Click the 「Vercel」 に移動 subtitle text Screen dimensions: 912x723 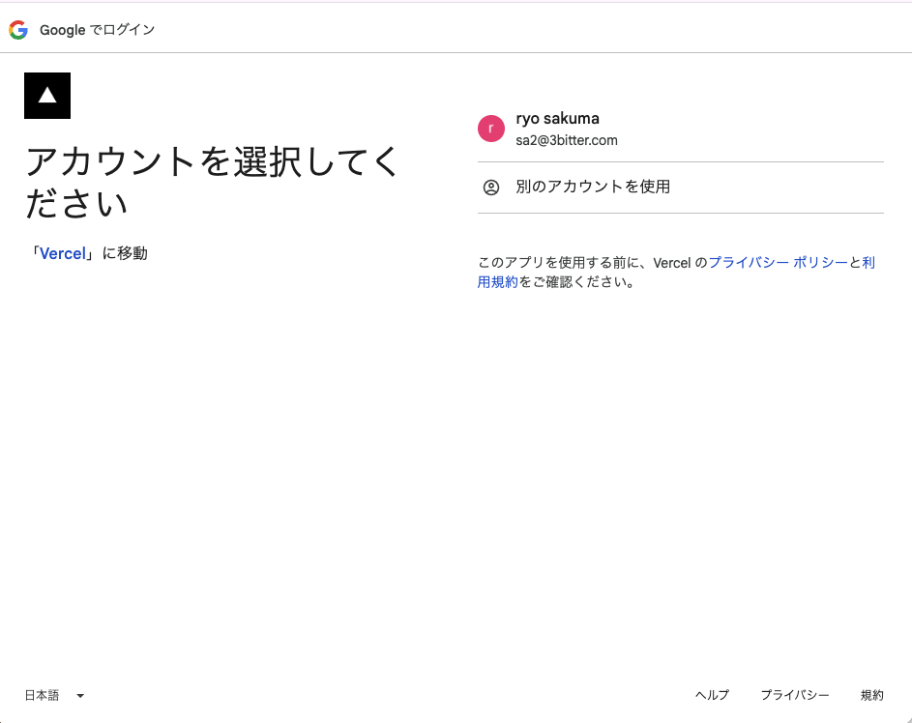coord(87,252)
